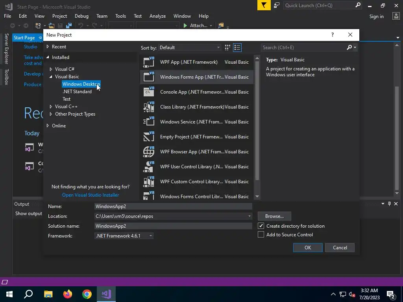Viewport: 403px width, 302px height.
Task: Click the Browse... button
Action: (274, 216)
